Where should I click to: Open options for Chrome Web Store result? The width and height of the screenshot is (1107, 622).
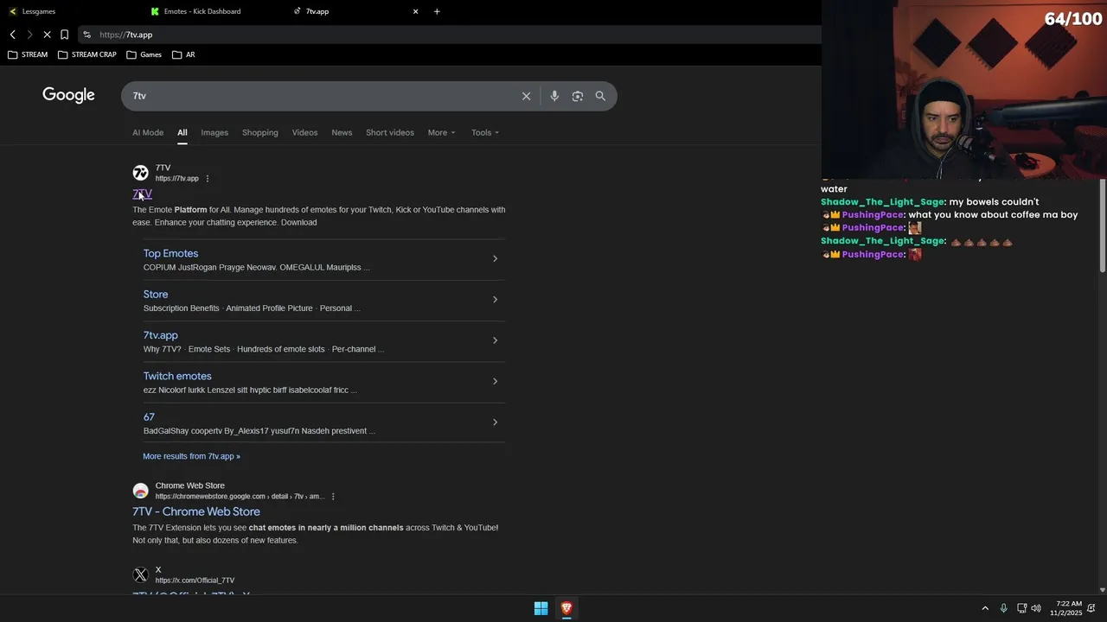click(x=333, y=497)
